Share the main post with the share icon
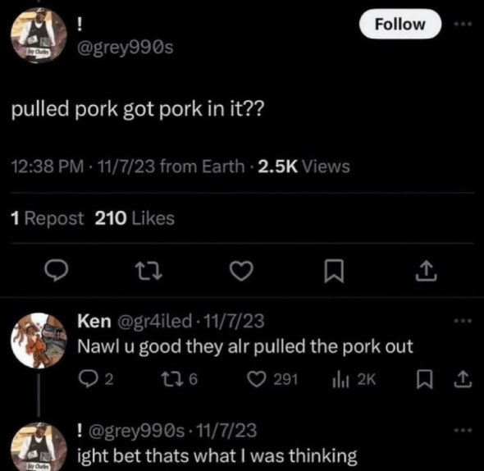This screenshot has width=484, height=471. (x=426, y=271)
